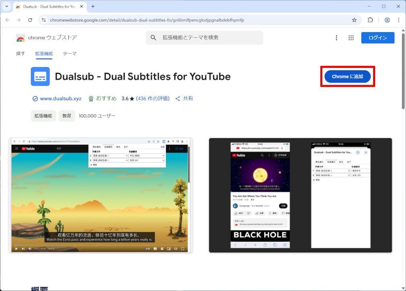Click the browser back arrow

pyautogui.click(x=7, y=20)
